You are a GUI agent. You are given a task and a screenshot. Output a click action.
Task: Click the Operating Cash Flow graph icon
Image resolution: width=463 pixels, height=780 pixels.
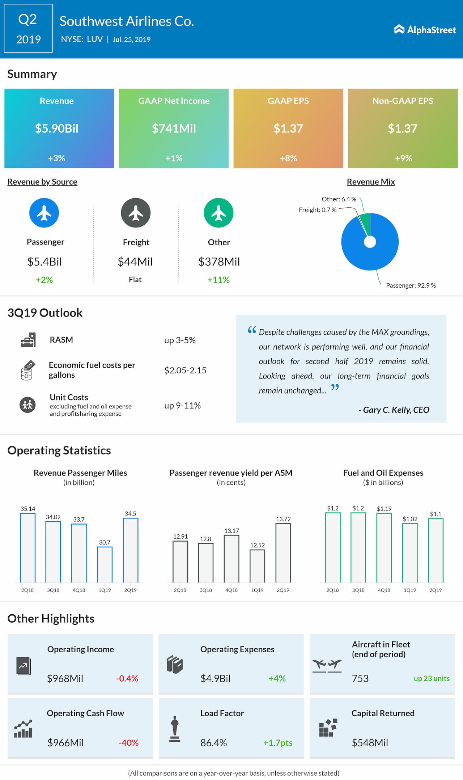[23, 729]
